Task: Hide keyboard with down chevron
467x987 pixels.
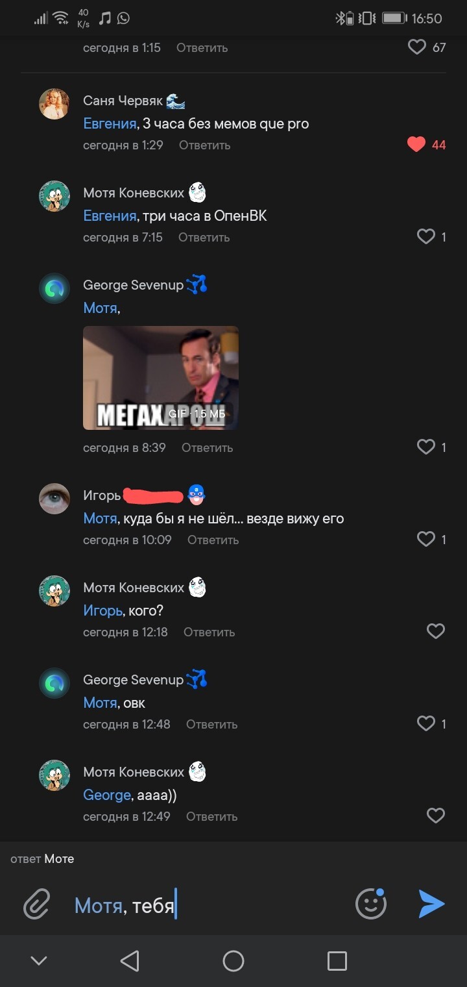Action: point(39,961)
